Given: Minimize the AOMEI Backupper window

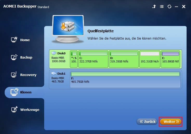Looking at the screenshot, I should [x=176, y=7].
